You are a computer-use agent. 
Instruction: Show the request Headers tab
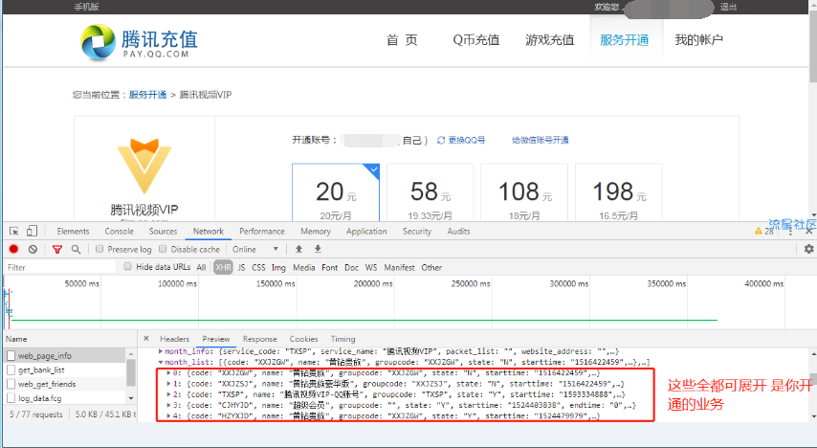pyautogui.click(x=174, y=339)
